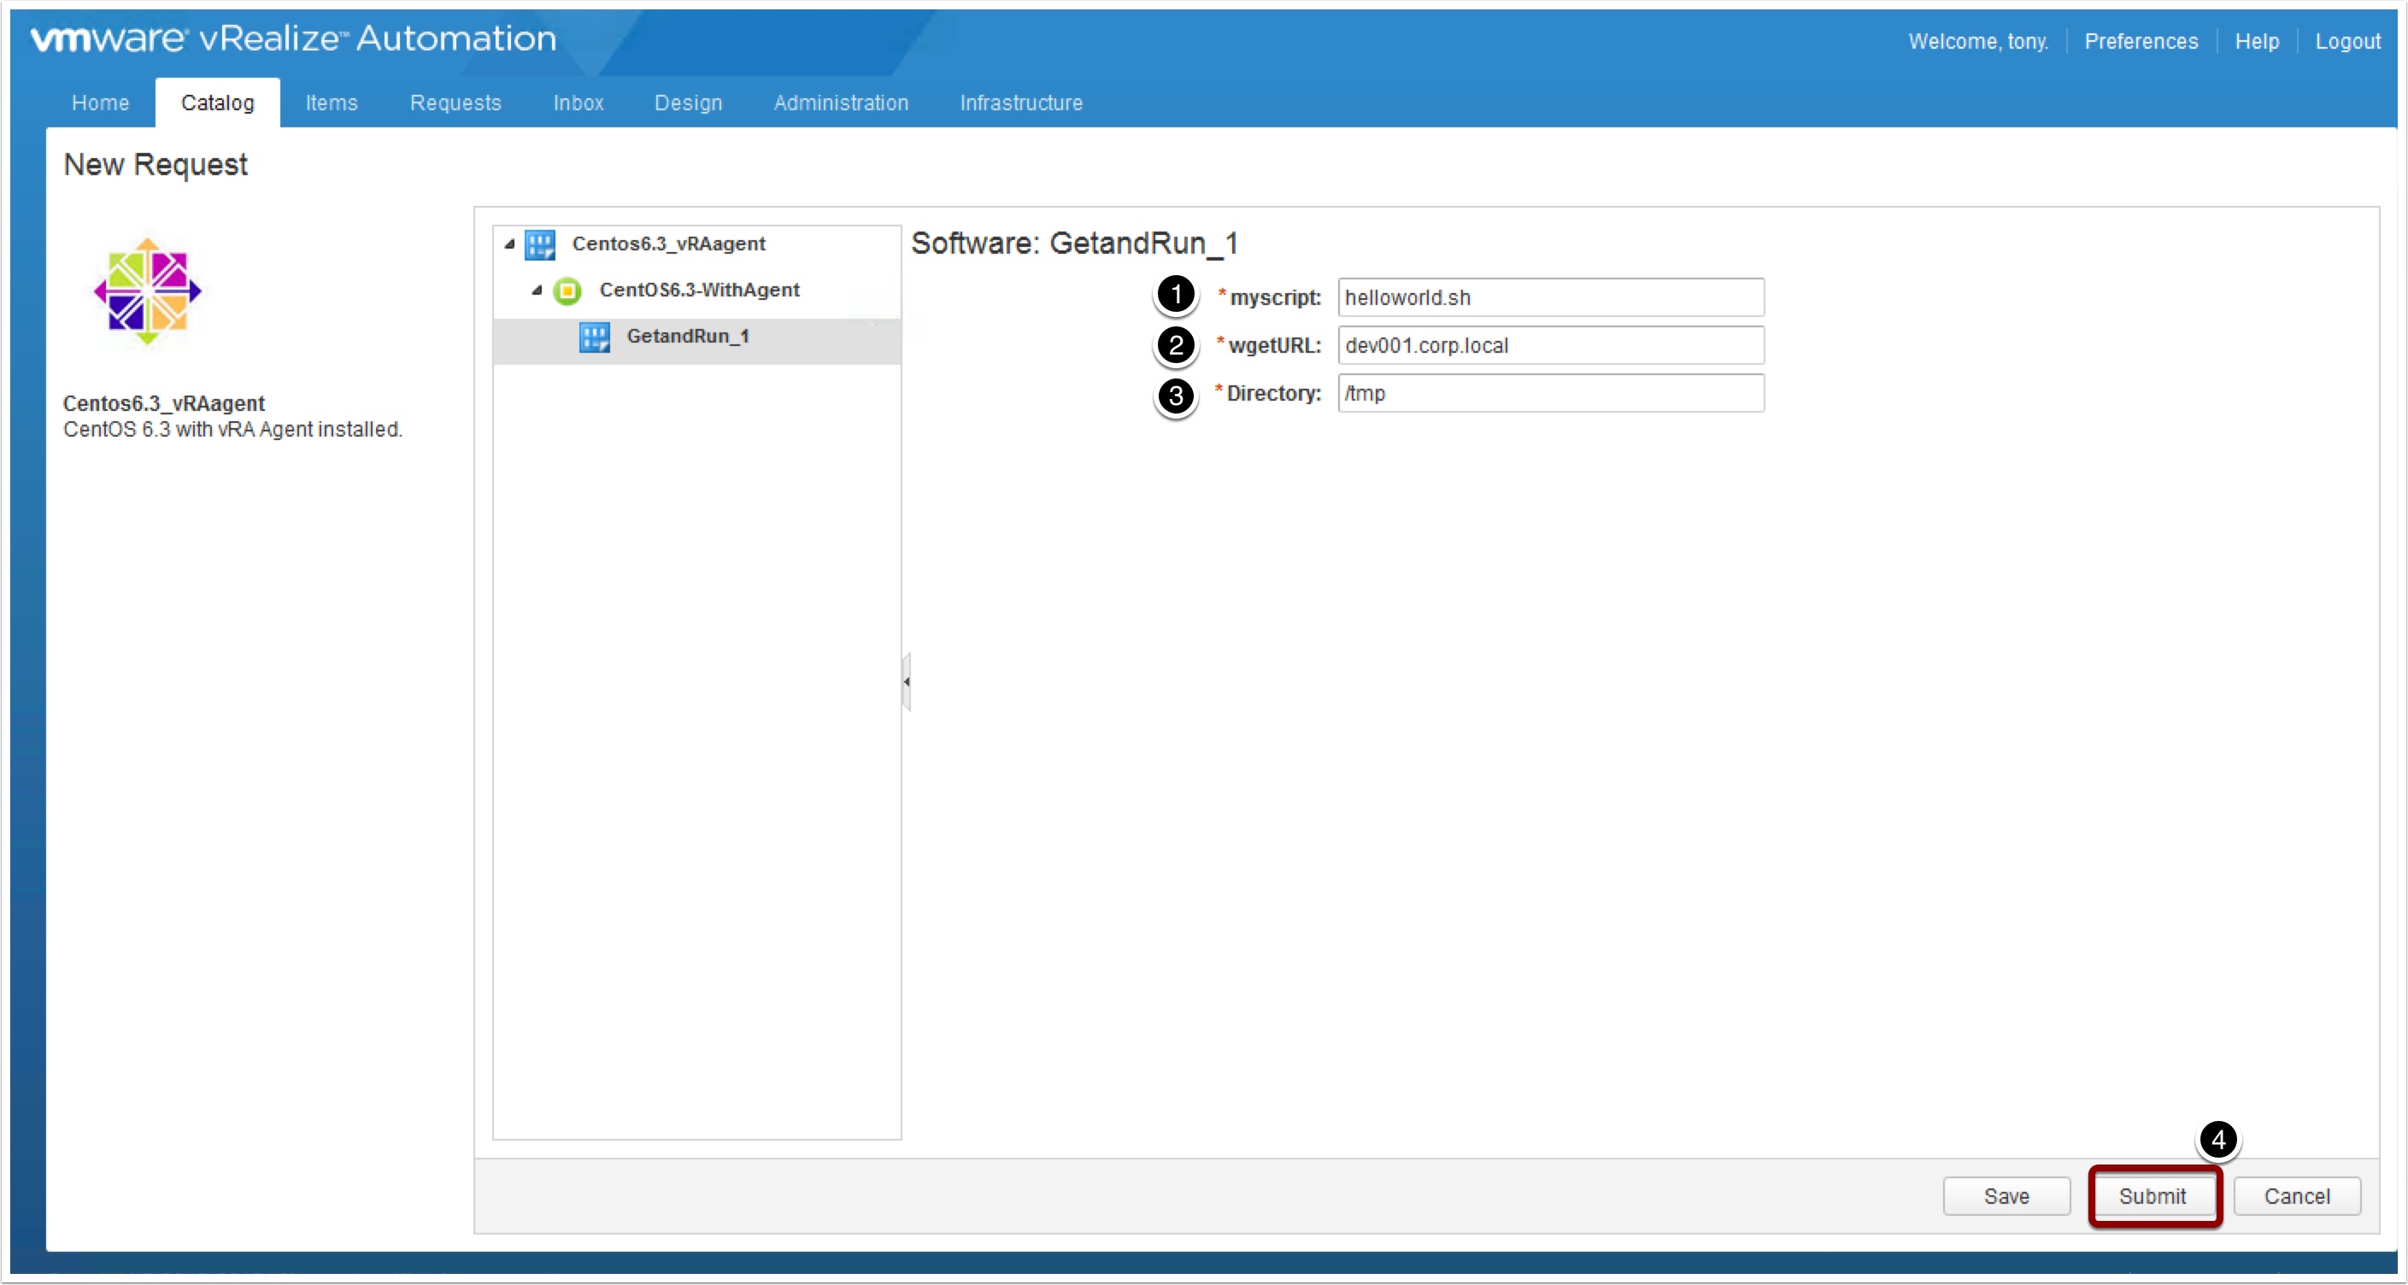2408x1285 pixels.
Task: Open the Items tab
Action: pos(331,103)
